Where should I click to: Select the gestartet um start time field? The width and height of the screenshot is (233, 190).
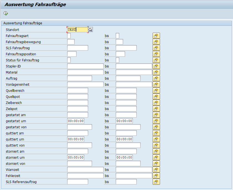click(x=75, y=121)
